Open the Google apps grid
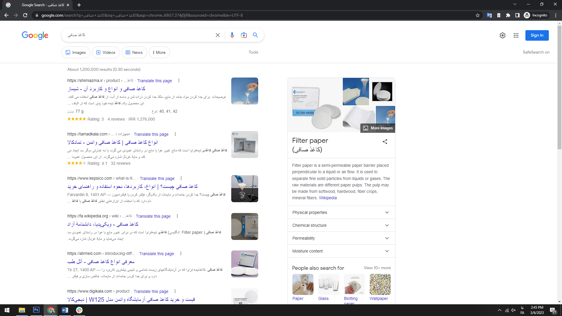562x316 pixels. point(516,35)
